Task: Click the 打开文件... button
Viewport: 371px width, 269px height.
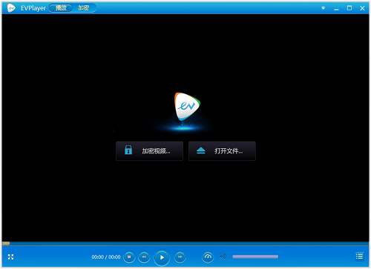Action: (x=222, y=151)
